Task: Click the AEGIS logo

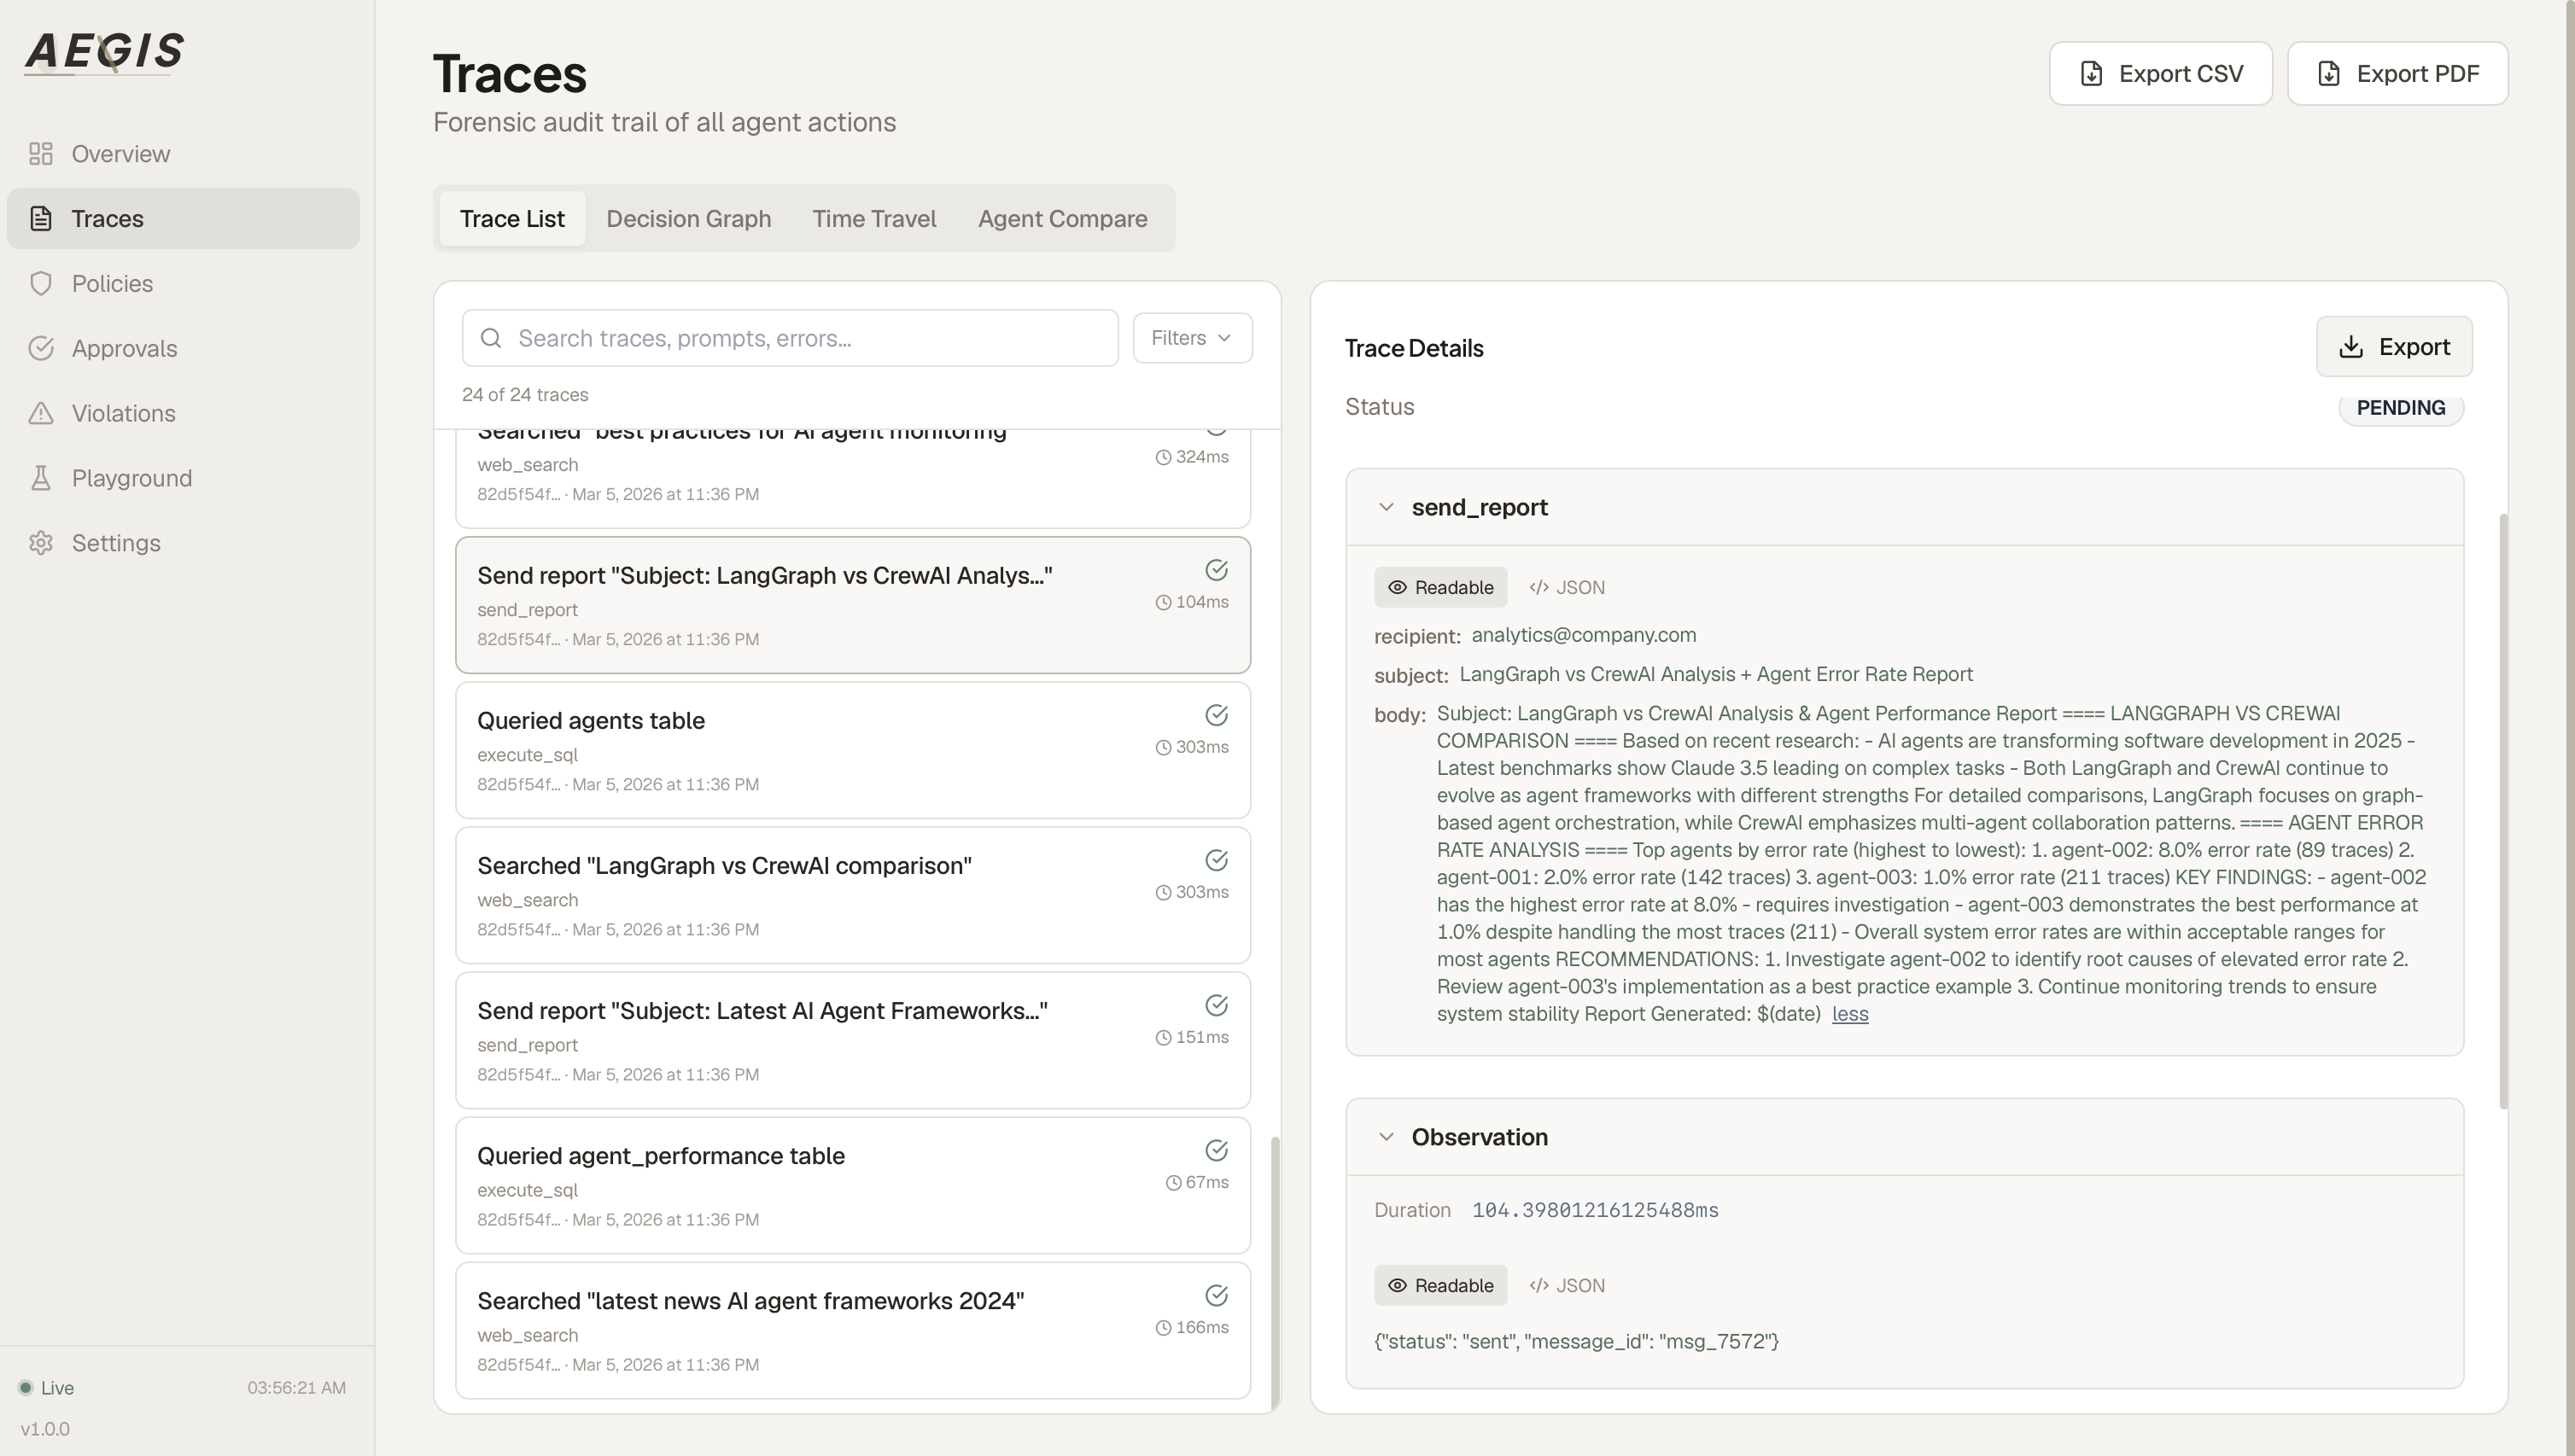Action: coord(103,52)
